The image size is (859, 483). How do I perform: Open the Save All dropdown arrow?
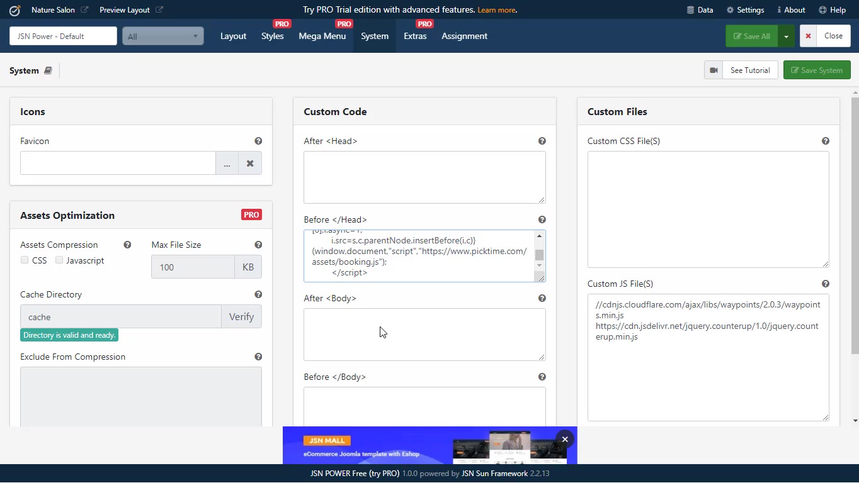point(786,36)
